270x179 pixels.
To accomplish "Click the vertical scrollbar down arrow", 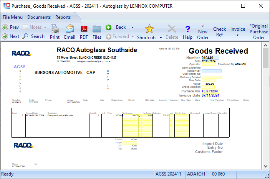I will [x=265, y=166].
